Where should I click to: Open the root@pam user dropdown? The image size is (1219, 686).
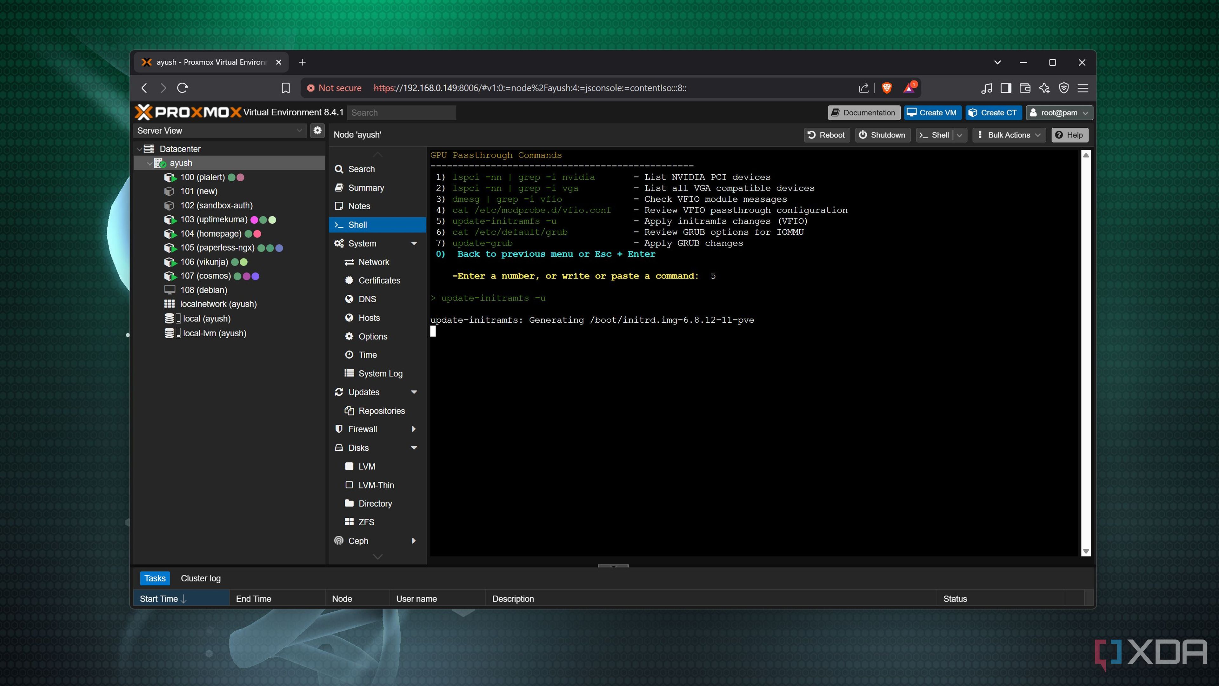pos(1059,113)
